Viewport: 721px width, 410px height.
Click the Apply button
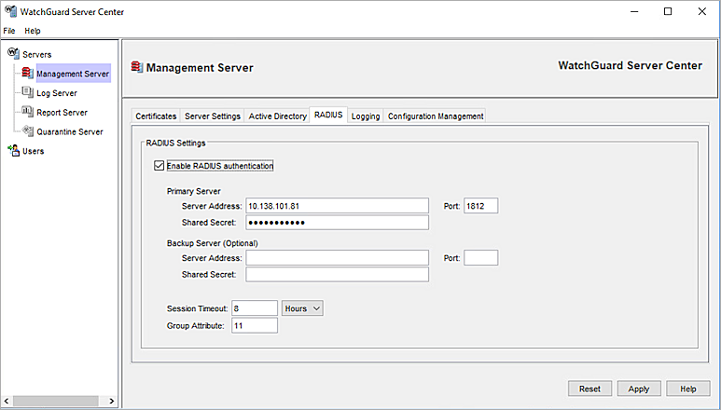tap(639, 389)
